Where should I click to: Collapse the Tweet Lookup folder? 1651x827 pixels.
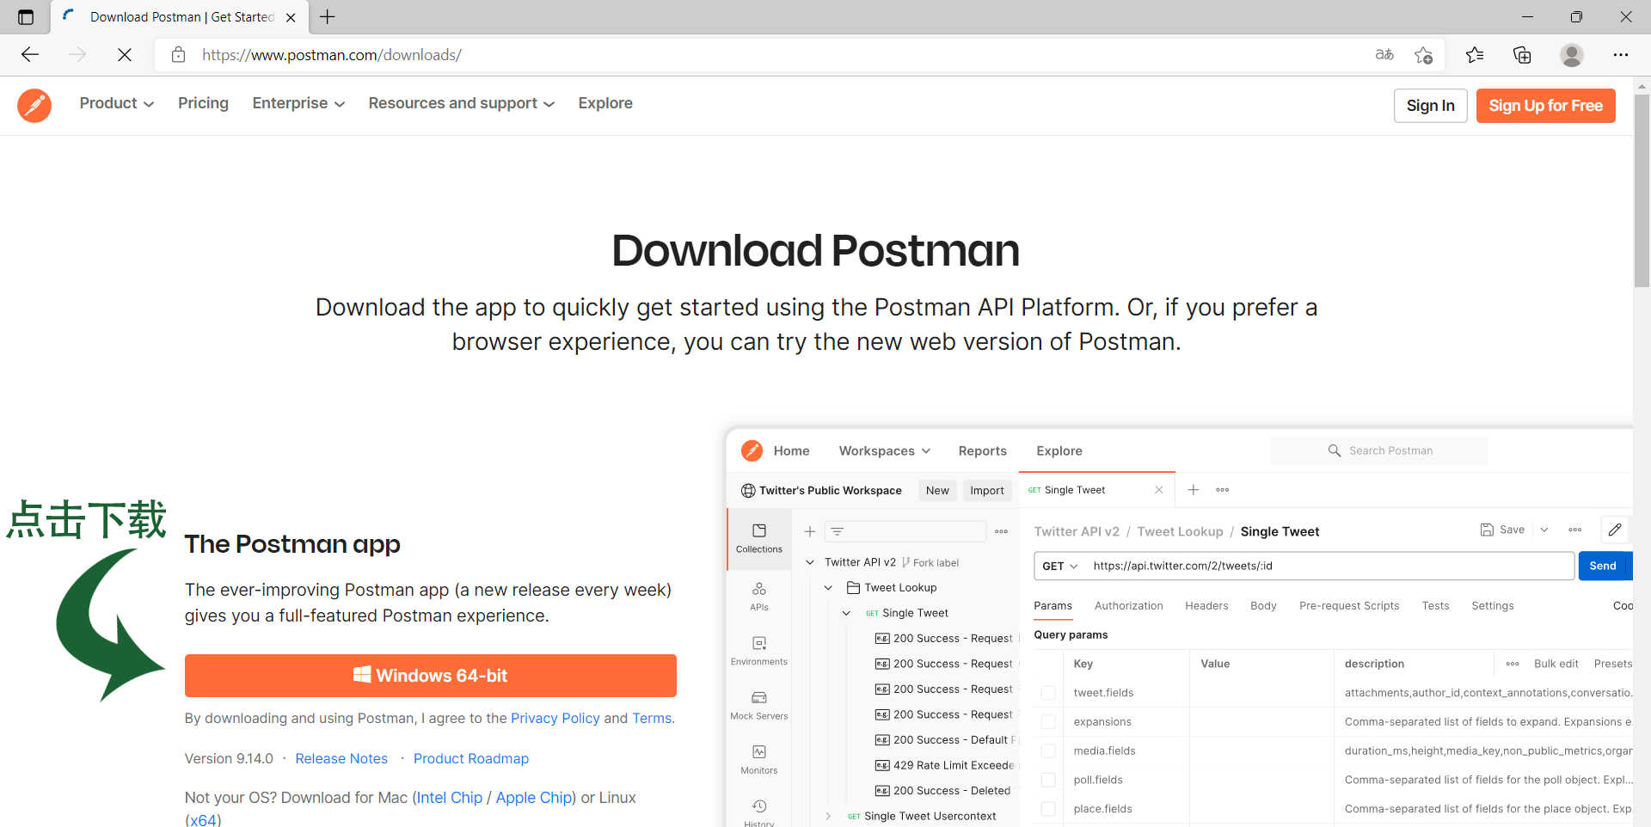pos(828,588)
